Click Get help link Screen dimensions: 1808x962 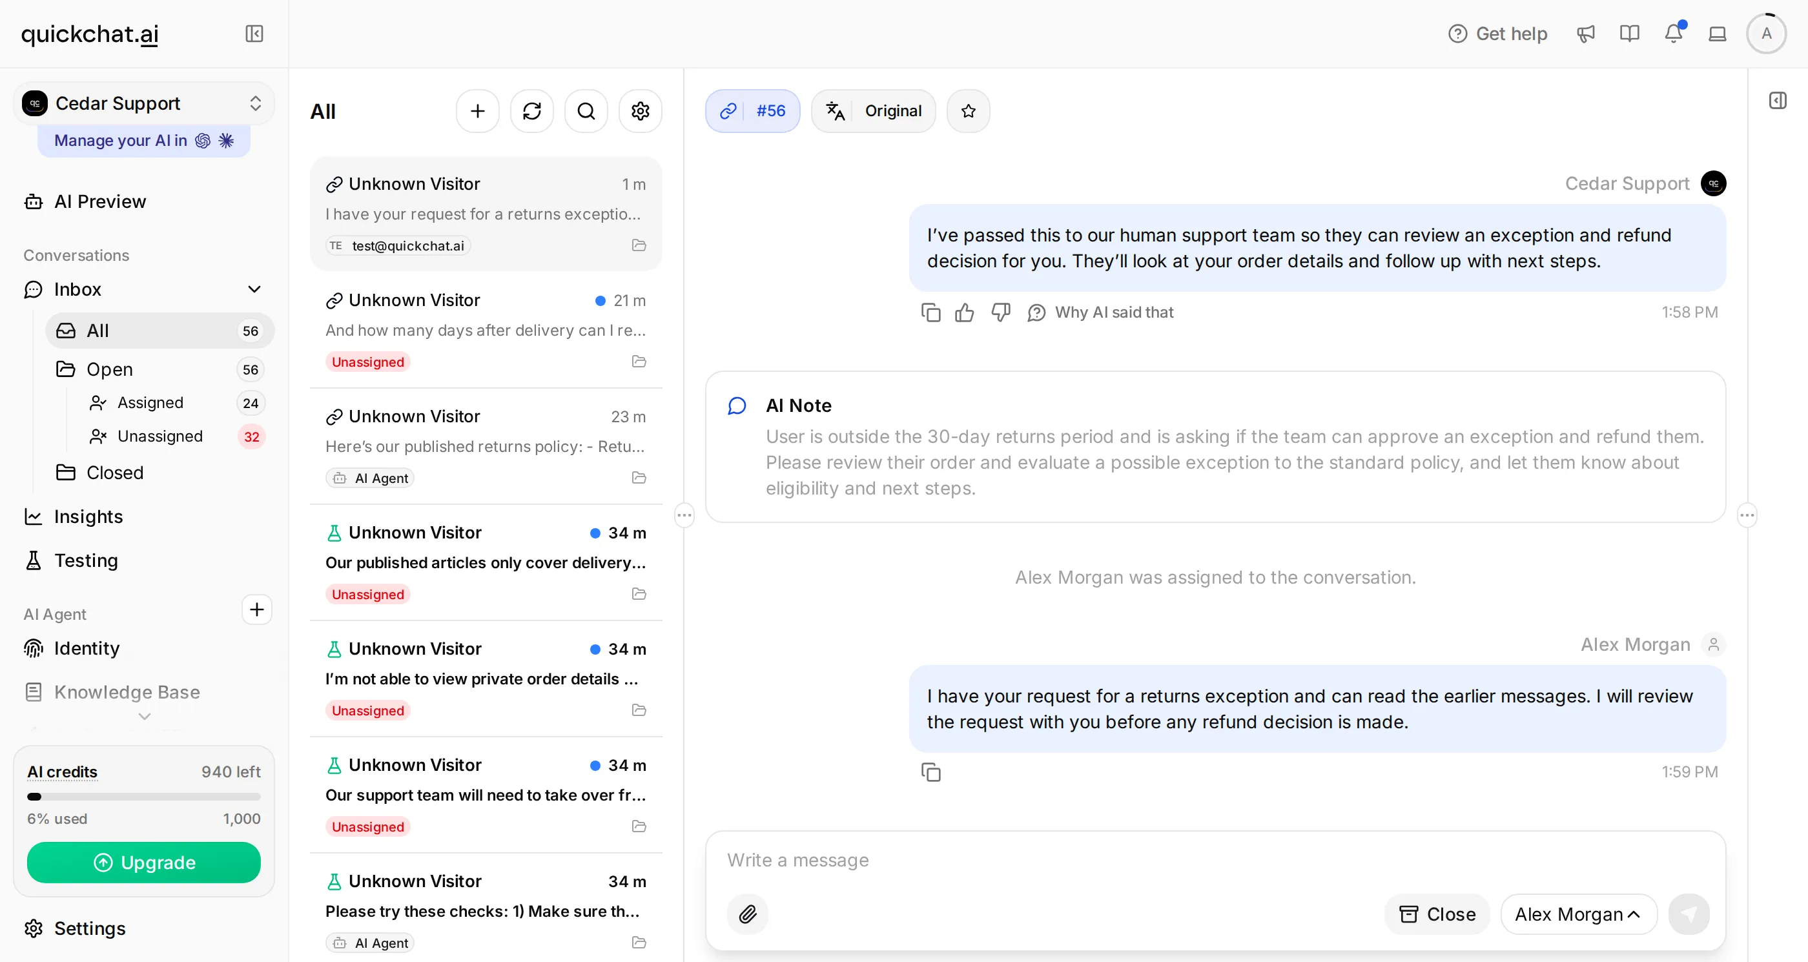coord(1497,34)
